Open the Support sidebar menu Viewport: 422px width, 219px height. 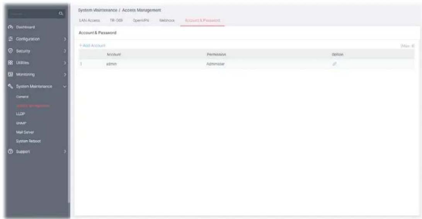pyautogui.click(x=23, y=152)
